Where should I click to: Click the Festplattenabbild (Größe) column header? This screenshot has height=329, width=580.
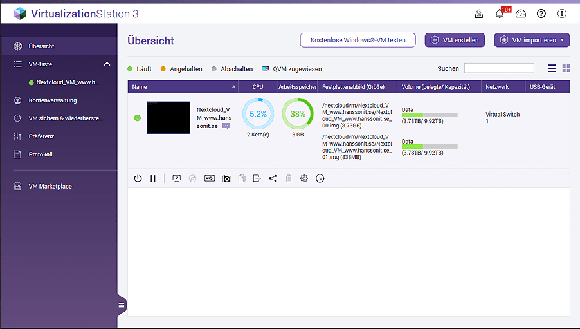(357, 87)
